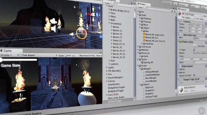Toggle Maximize On Play in Game view
The height and width of the screenshot is (115, 207).
(x=87, y=56)
